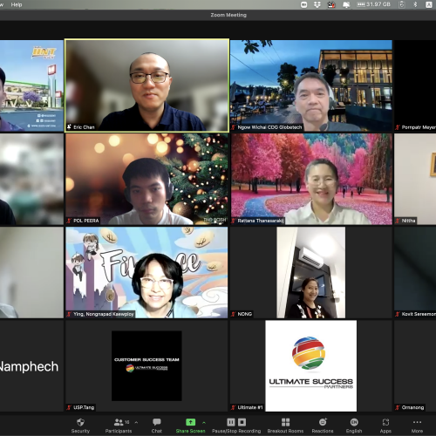Click Rattana Thanasarakij's muted mic icon
The height and width of the screenshot is (436, 436).
pyautogui.click(x=233, y=221)
